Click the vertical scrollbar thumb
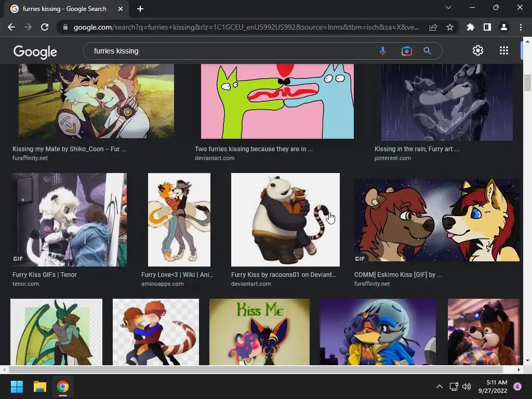 coord(527,83)
